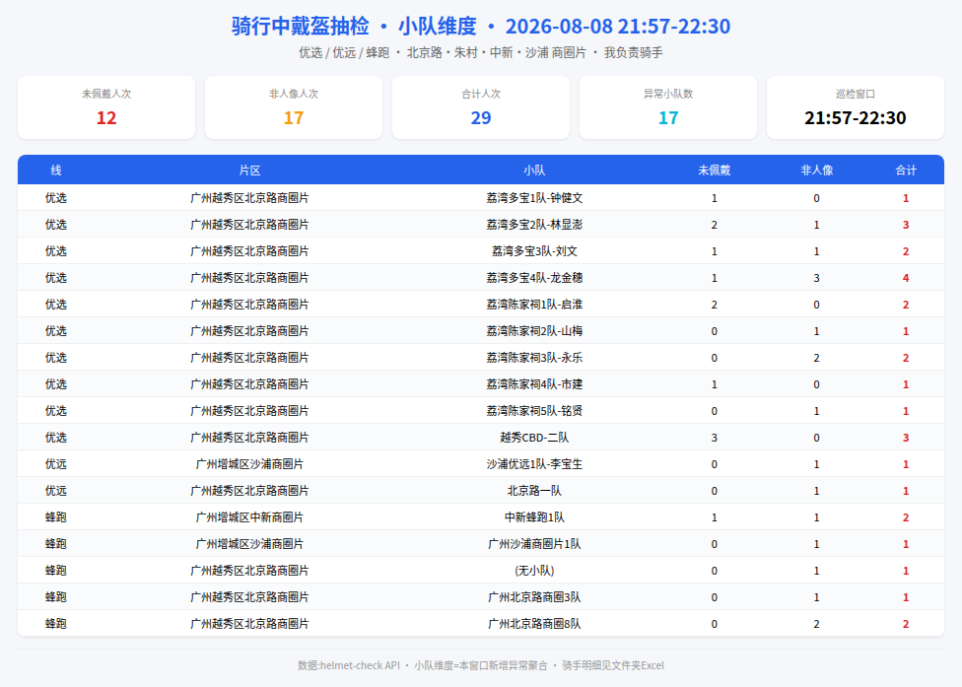Click the 非人像人次 card value 17

[294, 117]
